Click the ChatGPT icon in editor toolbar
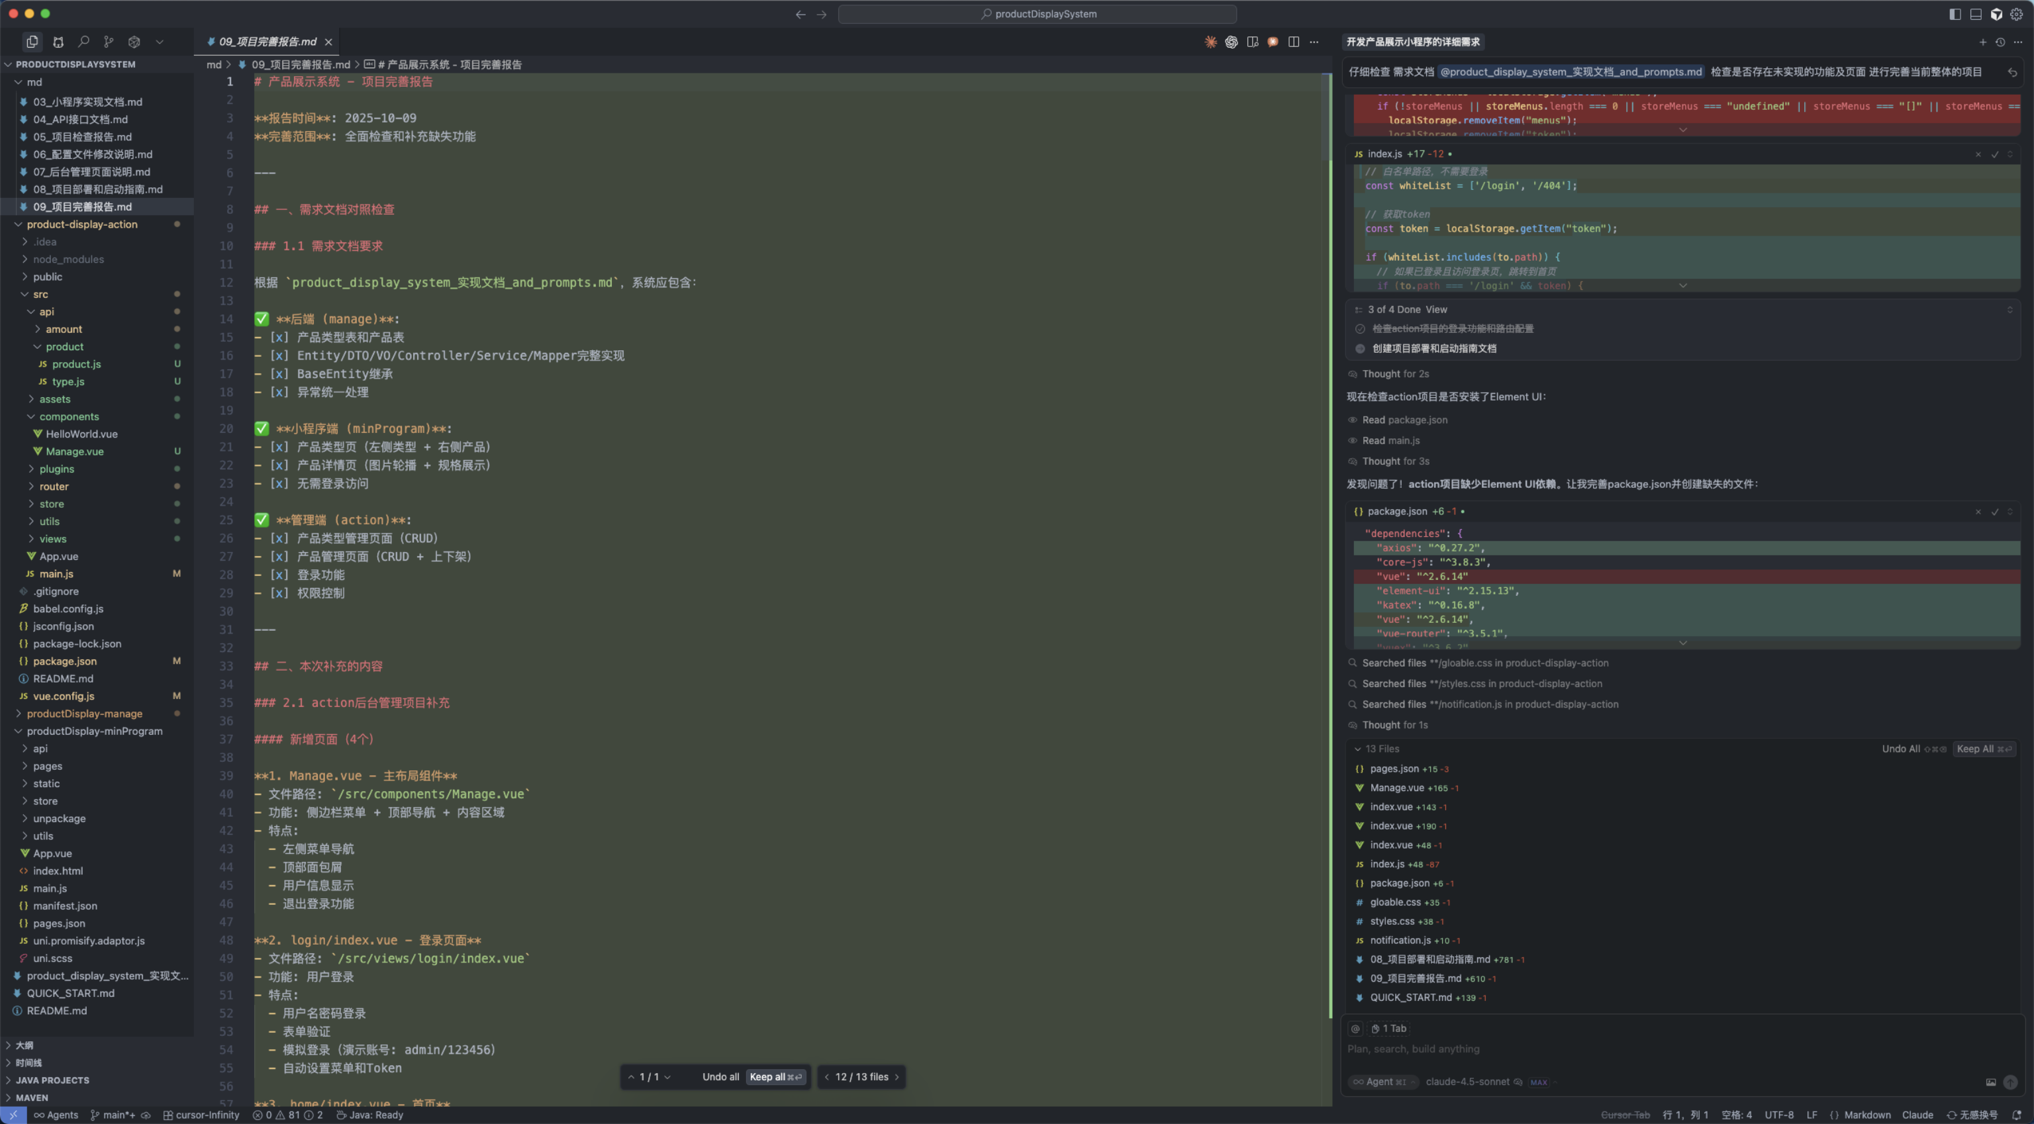 coord(1231,42)
